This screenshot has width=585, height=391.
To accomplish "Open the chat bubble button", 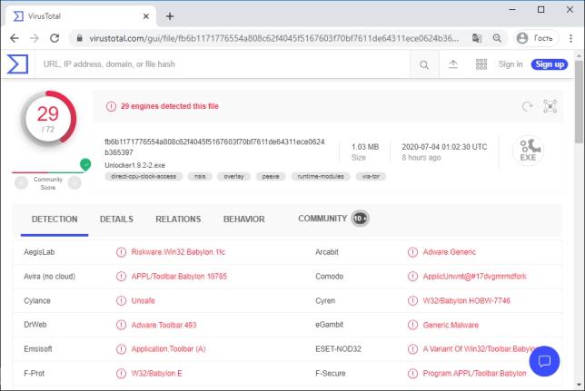I will coord(544,361).
